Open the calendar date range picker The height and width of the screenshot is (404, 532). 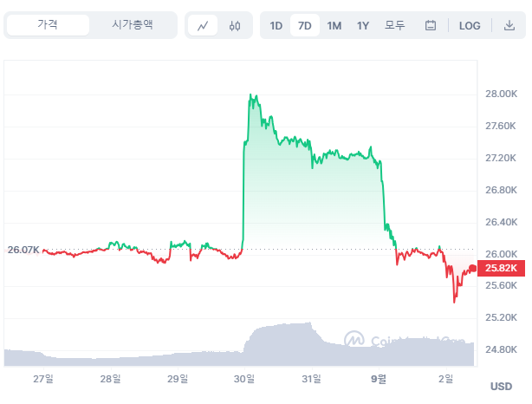pos(431,25)
